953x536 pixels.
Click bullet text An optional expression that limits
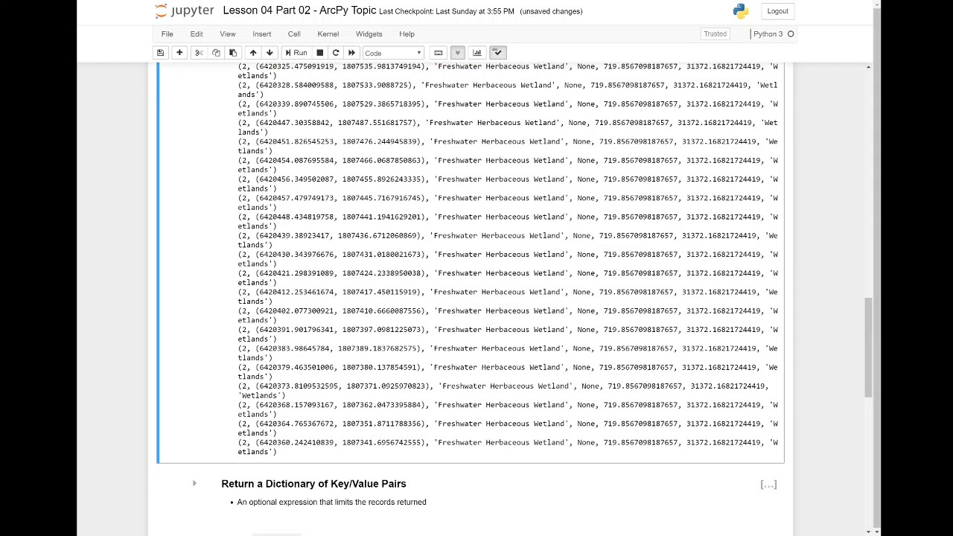pyautogui.click(x=331, y=502)
